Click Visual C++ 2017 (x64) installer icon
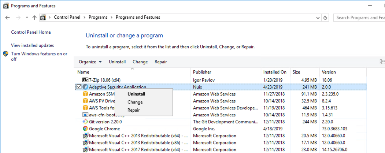This screenshot has width=385, height=153. pos(85,150)
